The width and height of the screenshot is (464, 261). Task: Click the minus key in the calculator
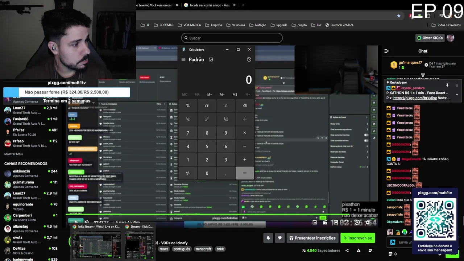point(245,146)
